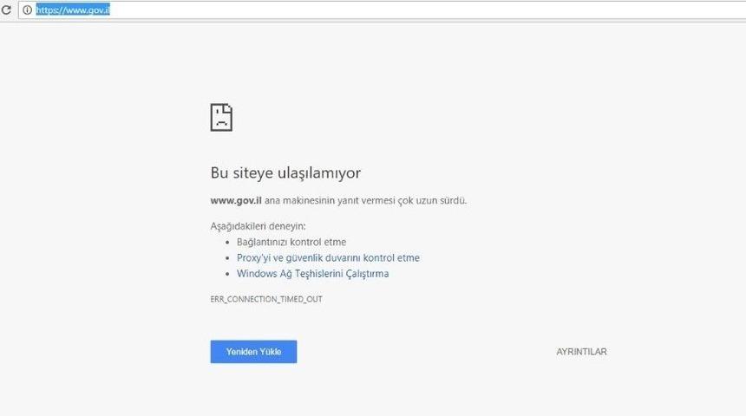Click blank space between Yeniden Yükle and AYRINTILAR
746x416 pixels.
click(425, 352)
